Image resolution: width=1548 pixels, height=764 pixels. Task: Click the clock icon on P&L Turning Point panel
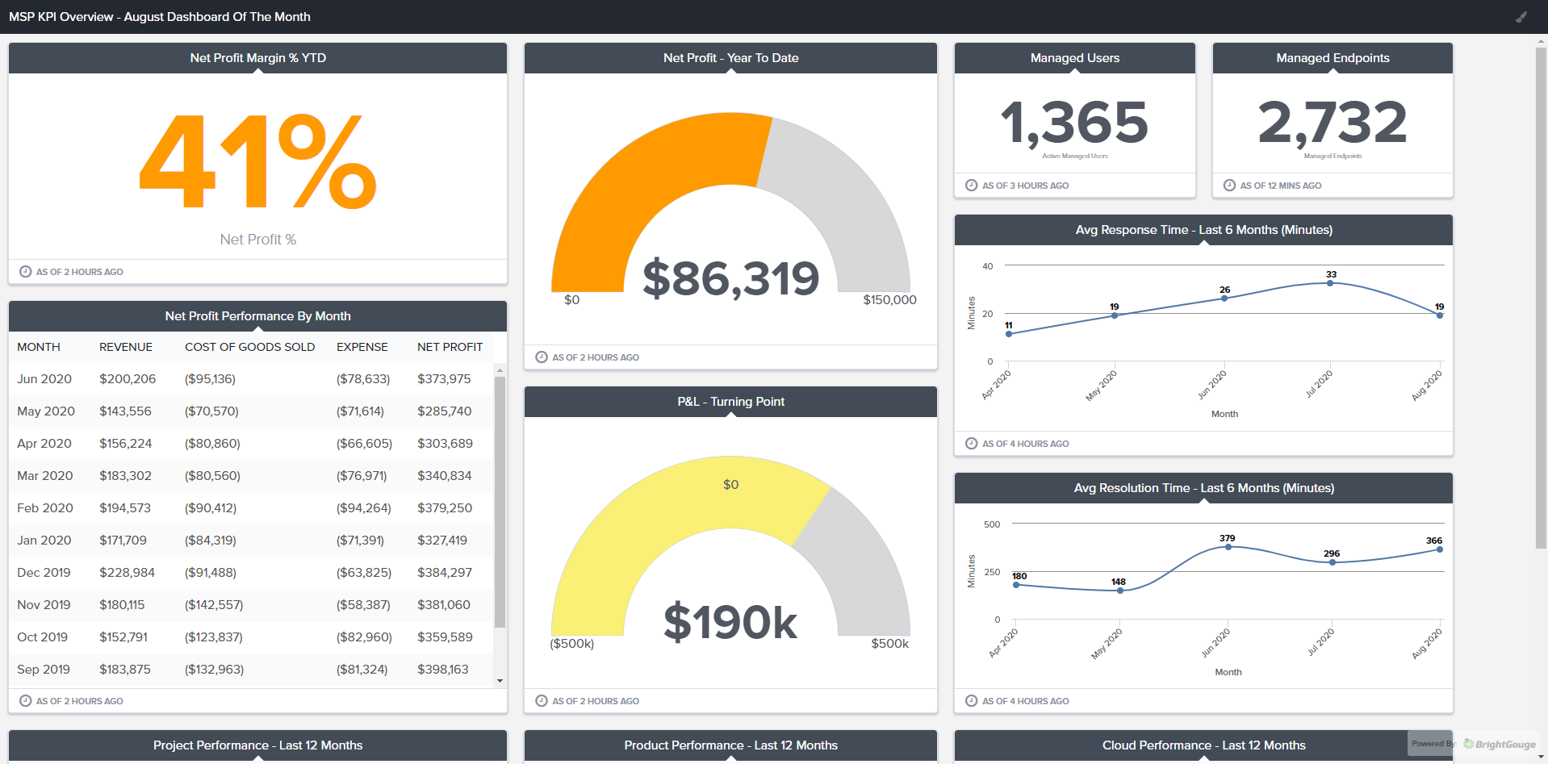pyautogui.click(x=541, y=700)
